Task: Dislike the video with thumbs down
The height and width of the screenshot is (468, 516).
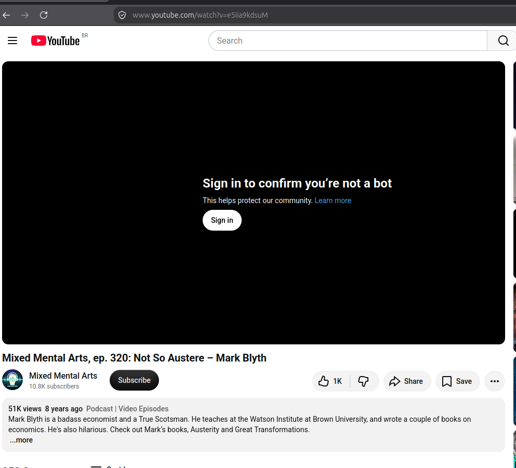Action: (x=364, y=381)
